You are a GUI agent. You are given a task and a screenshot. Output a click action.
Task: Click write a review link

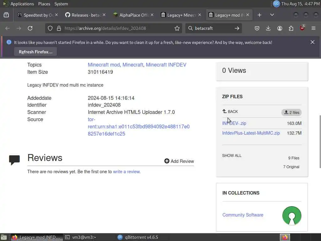[126, 172]
